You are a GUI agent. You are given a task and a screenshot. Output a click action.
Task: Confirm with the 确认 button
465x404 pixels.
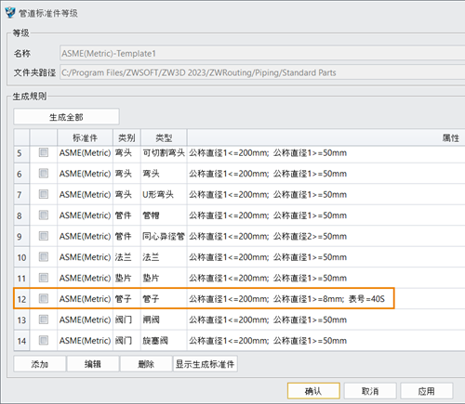[x=313, y=391]
